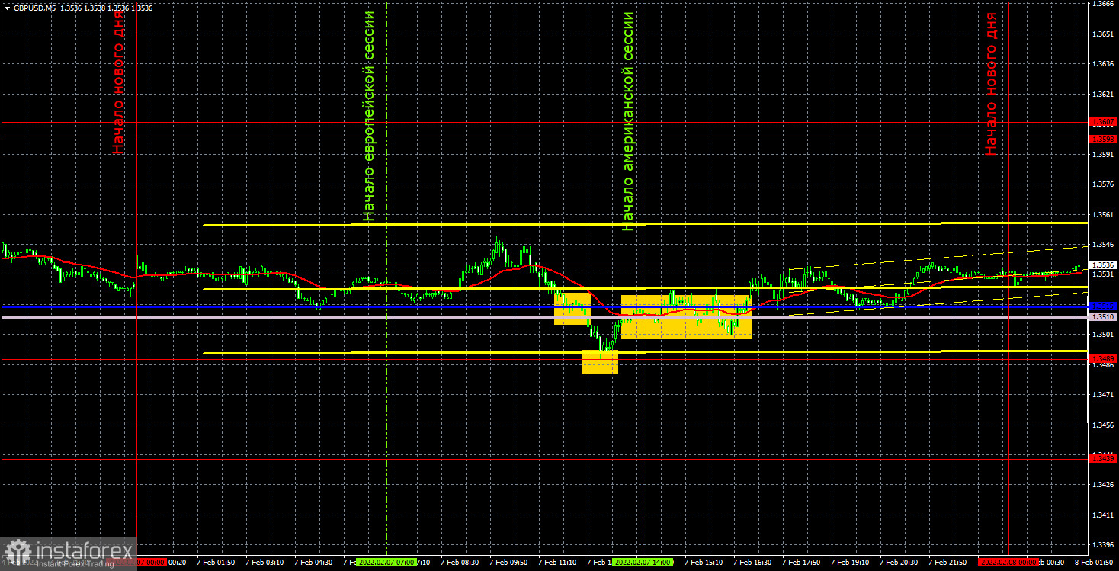Click the green 2022.02.07 14:00 time marker
The width and height of the screenshot is (1119, 571).
coord(643,562)
